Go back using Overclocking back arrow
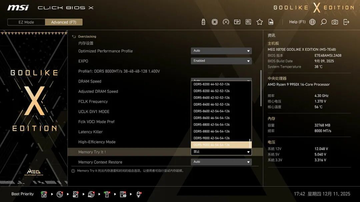Screen dimensions: 360x202 point(74,37)
